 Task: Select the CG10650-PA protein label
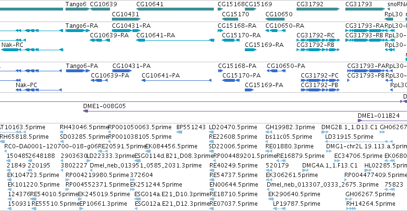(286, 66)
